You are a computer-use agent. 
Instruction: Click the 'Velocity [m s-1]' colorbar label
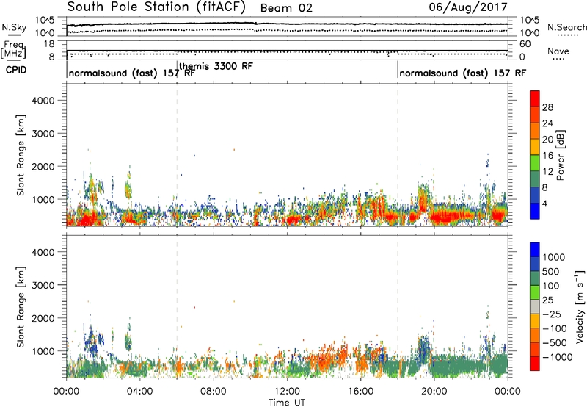coord(580,306)
